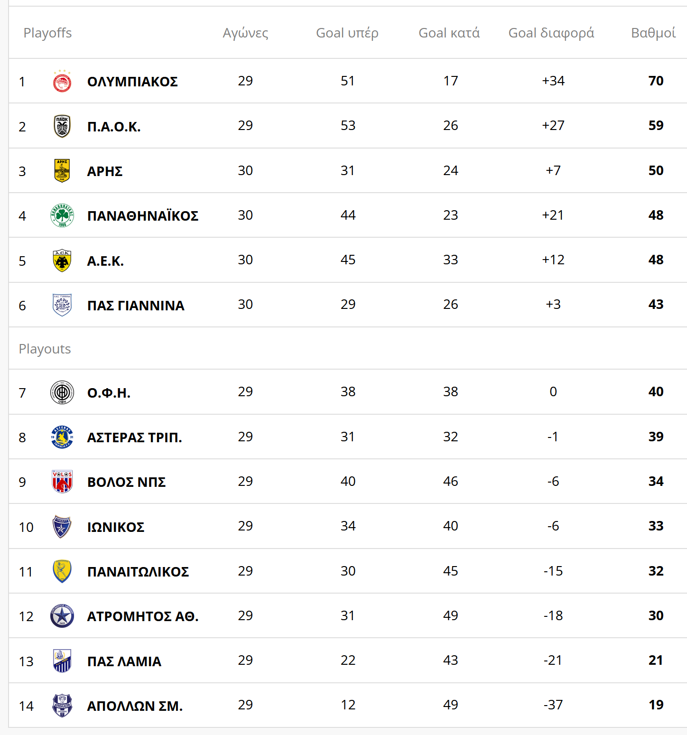
Task: Click the PAS Giannina crest
Action: [x=62, y=305]
